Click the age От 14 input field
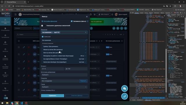 52,69
